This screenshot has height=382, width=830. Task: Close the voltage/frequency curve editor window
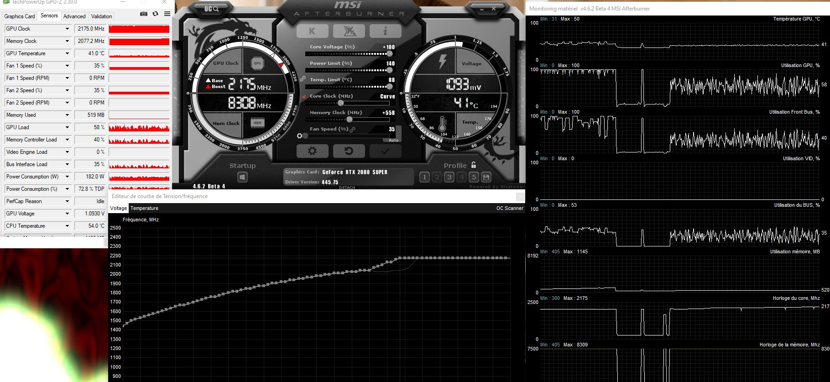coord(520,197)
